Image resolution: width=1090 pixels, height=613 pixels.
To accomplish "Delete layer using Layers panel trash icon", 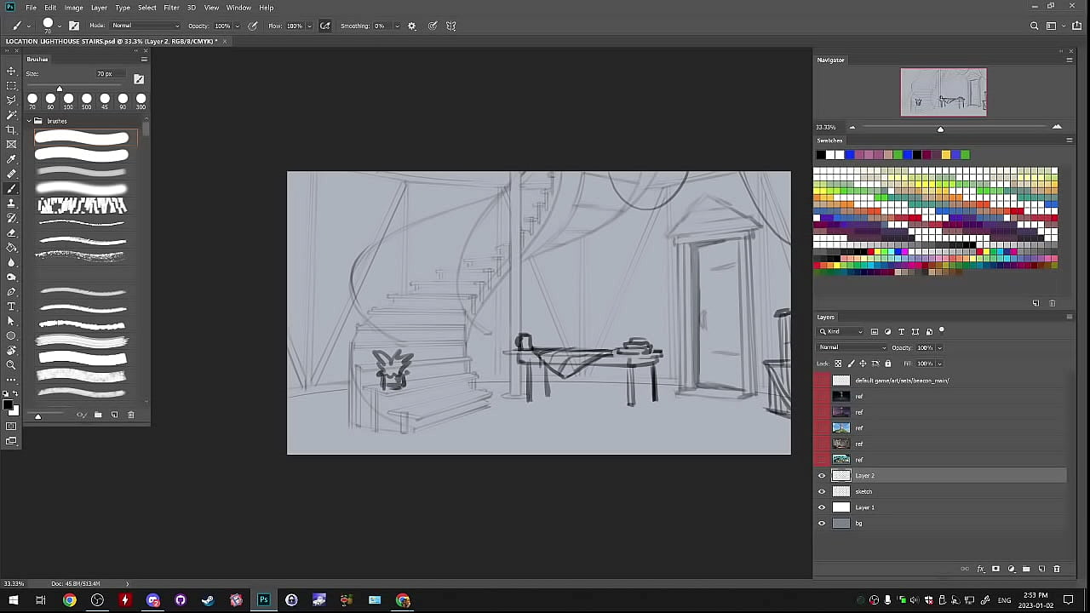I will pos(1057,569).
